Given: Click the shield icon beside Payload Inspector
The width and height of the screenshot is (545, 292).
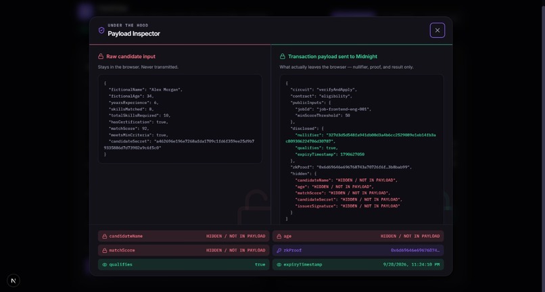Looking at the screenshot, I should point(101,30).
